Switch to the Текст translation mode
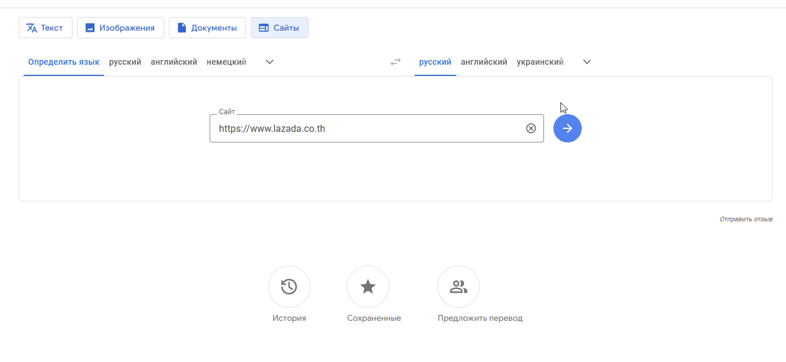Viewport: 786px width, 362px height. (x=45, y=28)
